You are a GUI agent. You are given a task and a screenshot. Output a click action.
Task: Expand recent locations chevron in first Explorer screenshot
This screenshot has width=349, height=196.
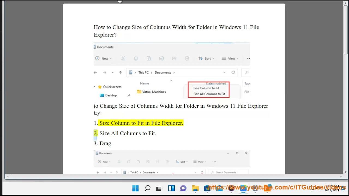113,73
